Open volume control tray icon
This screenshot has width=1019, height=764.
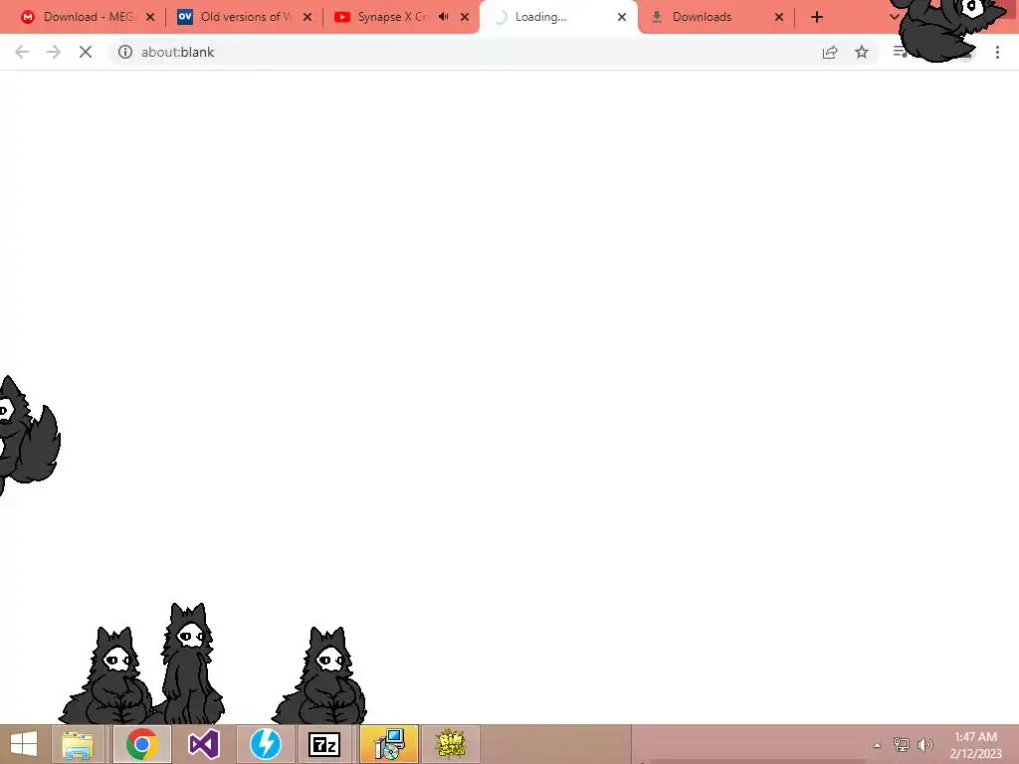coord(924,745)
